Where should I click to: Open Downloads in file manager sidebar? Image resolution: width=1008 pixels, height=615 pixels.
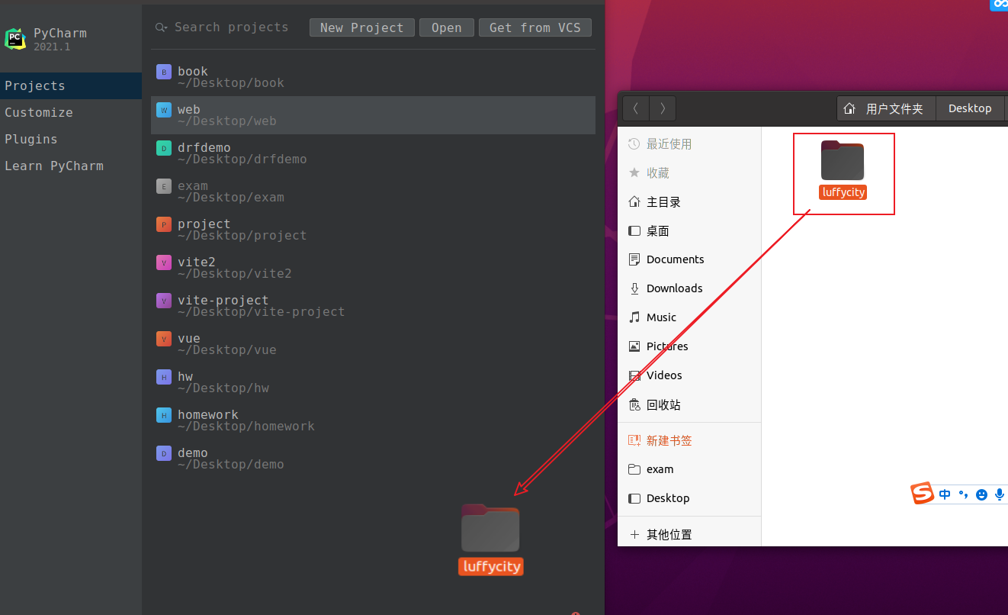689,288
